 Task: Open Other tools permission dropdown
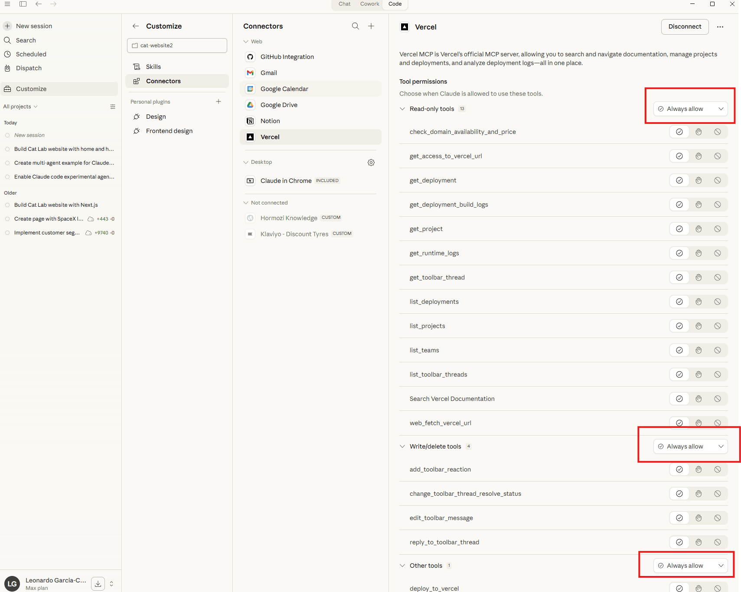click(690, 566)
